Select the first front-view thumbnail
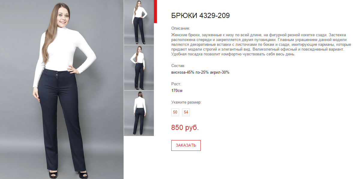Image resolution: width=357 pixels, height=179 pixels. (x=139, y=22)
